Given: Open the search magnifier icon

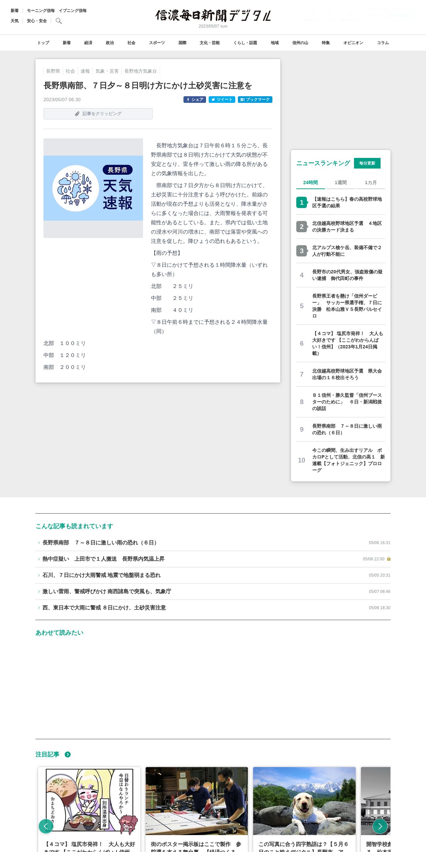Looking at the screenshot, I should 59,21.
